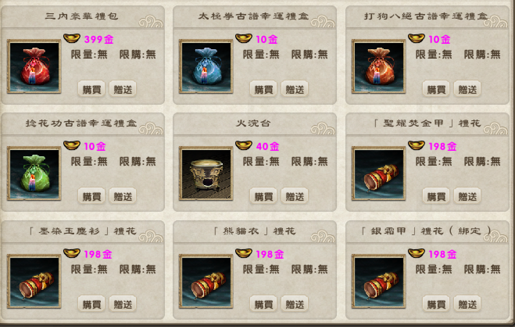The height and width of the screenshot is (327, 515).
Task: Click the gold ingot next to 399金
Action: pyautogui.click(x=72, y=38)
